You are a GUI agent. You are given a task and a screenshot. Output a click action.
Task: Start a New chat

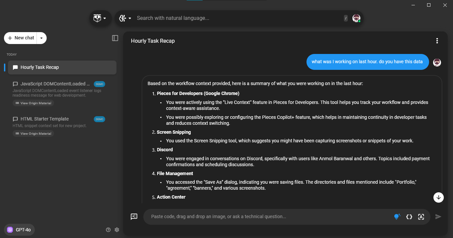point(21,38)
